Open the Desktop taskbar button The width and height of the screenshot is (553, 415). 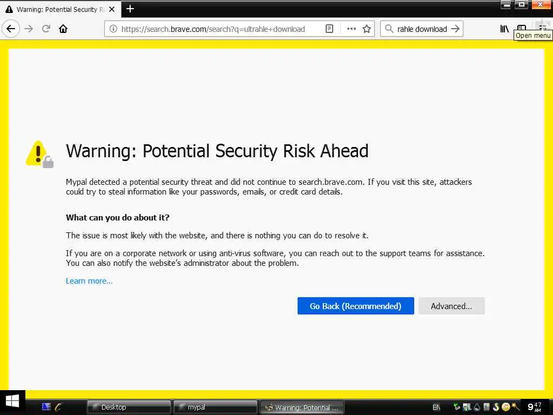coord(129,407)
